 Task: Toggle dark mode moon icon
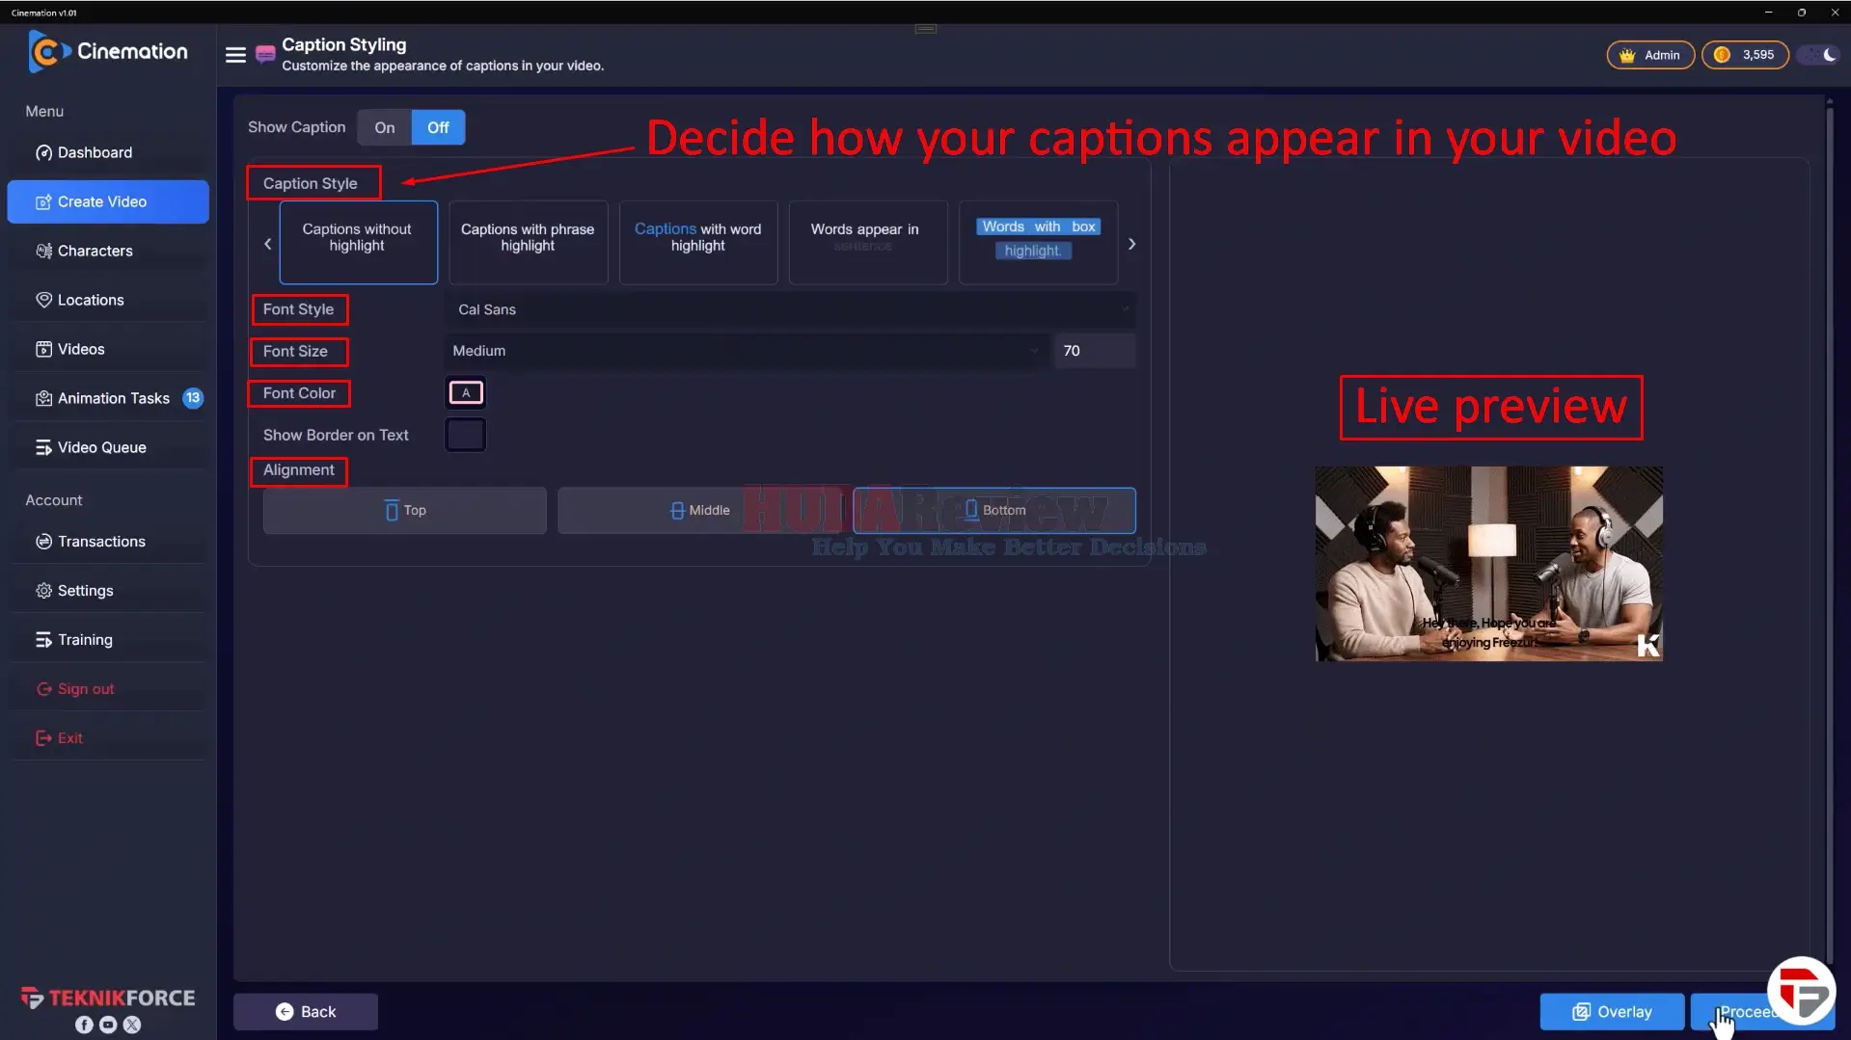click(x=1829, y=55)
